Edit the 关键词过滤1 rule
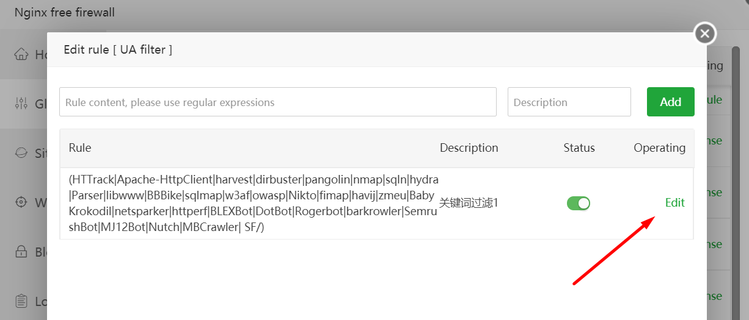 [x=674, y=203]
